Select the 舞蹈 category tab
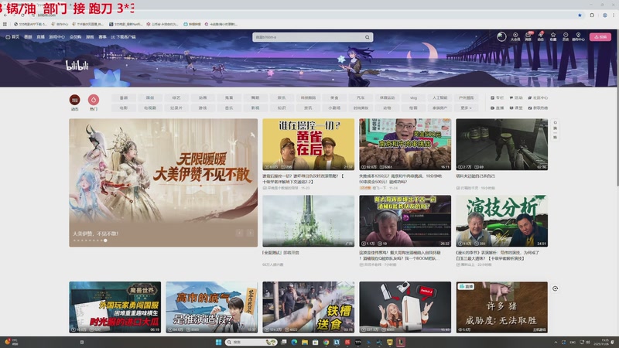The width and height of the screenshot is (619, 348). pyautogui.click(x=255, y=97)
